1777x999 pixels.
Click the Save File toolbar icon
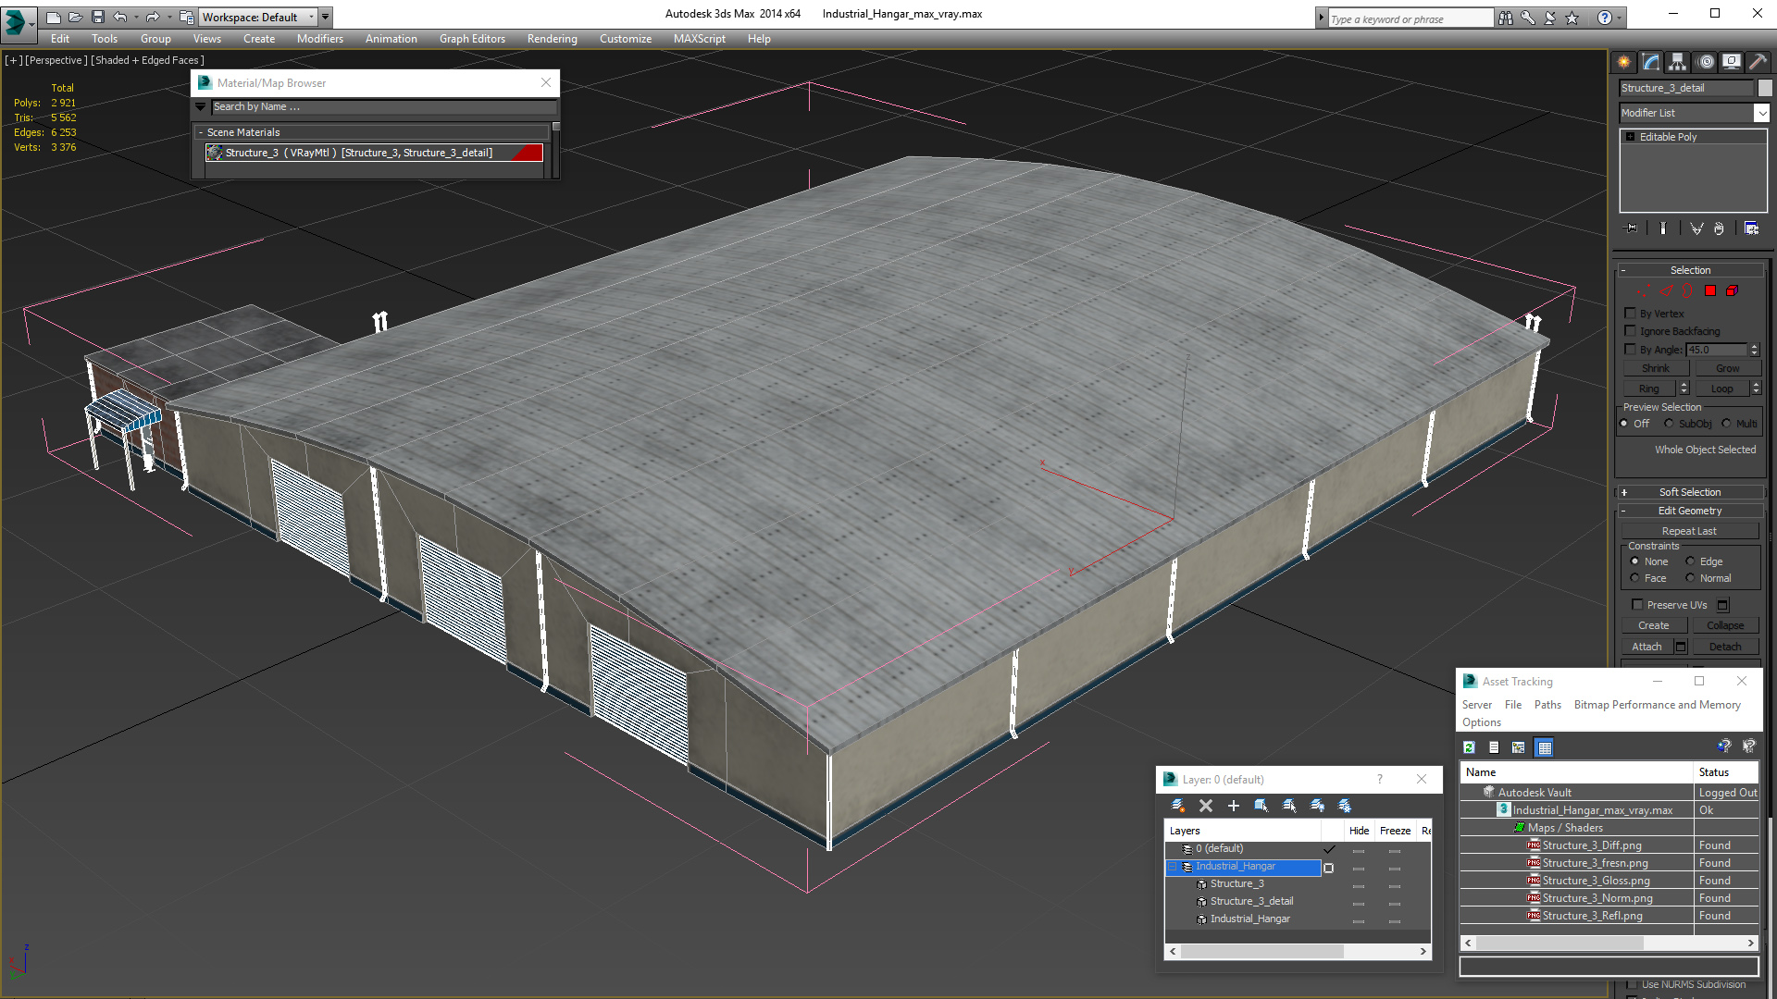97,17
